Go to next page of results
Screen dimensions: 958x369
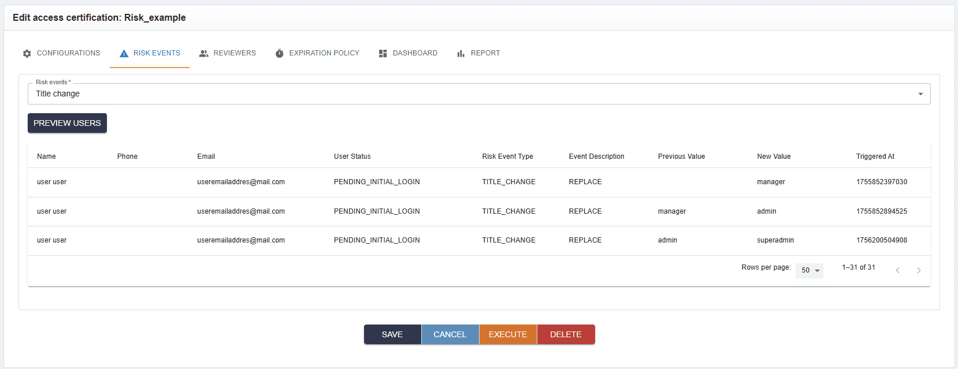919,270
